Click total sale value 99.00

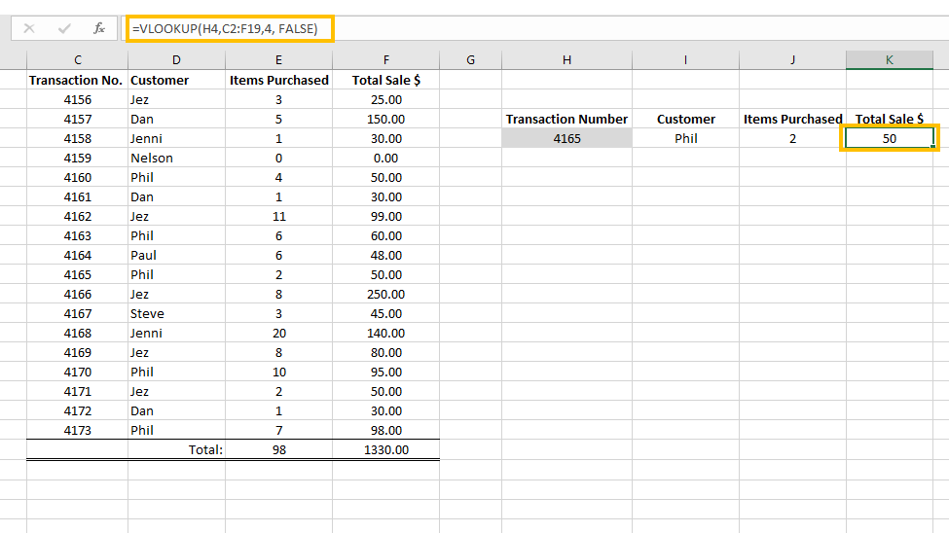(x=386, y=216)
